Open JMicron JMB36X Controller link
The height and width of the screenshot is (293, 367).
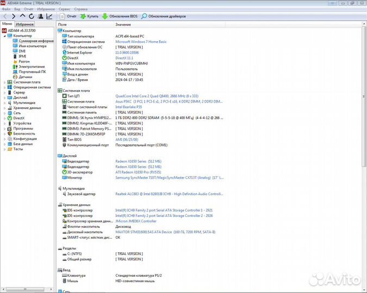pyautogui.click(x=136, y=221)
